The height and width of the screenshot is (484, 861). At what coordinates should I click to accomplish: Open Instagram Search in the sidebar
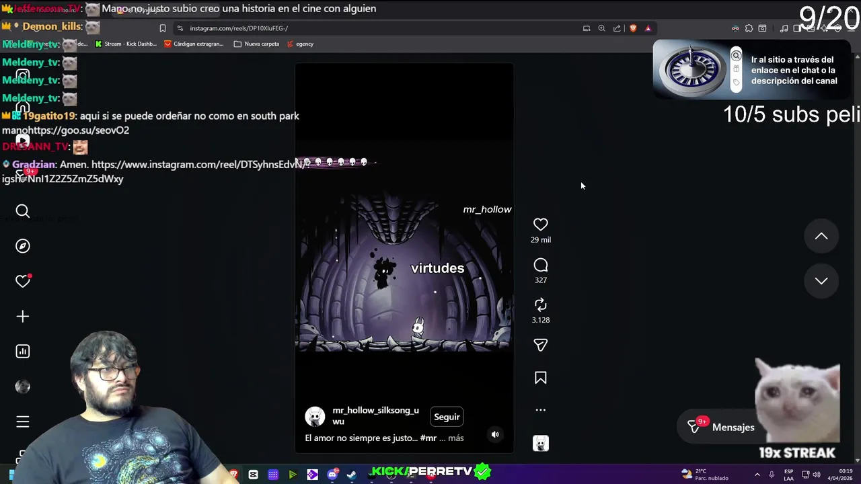tap(23, 211)
